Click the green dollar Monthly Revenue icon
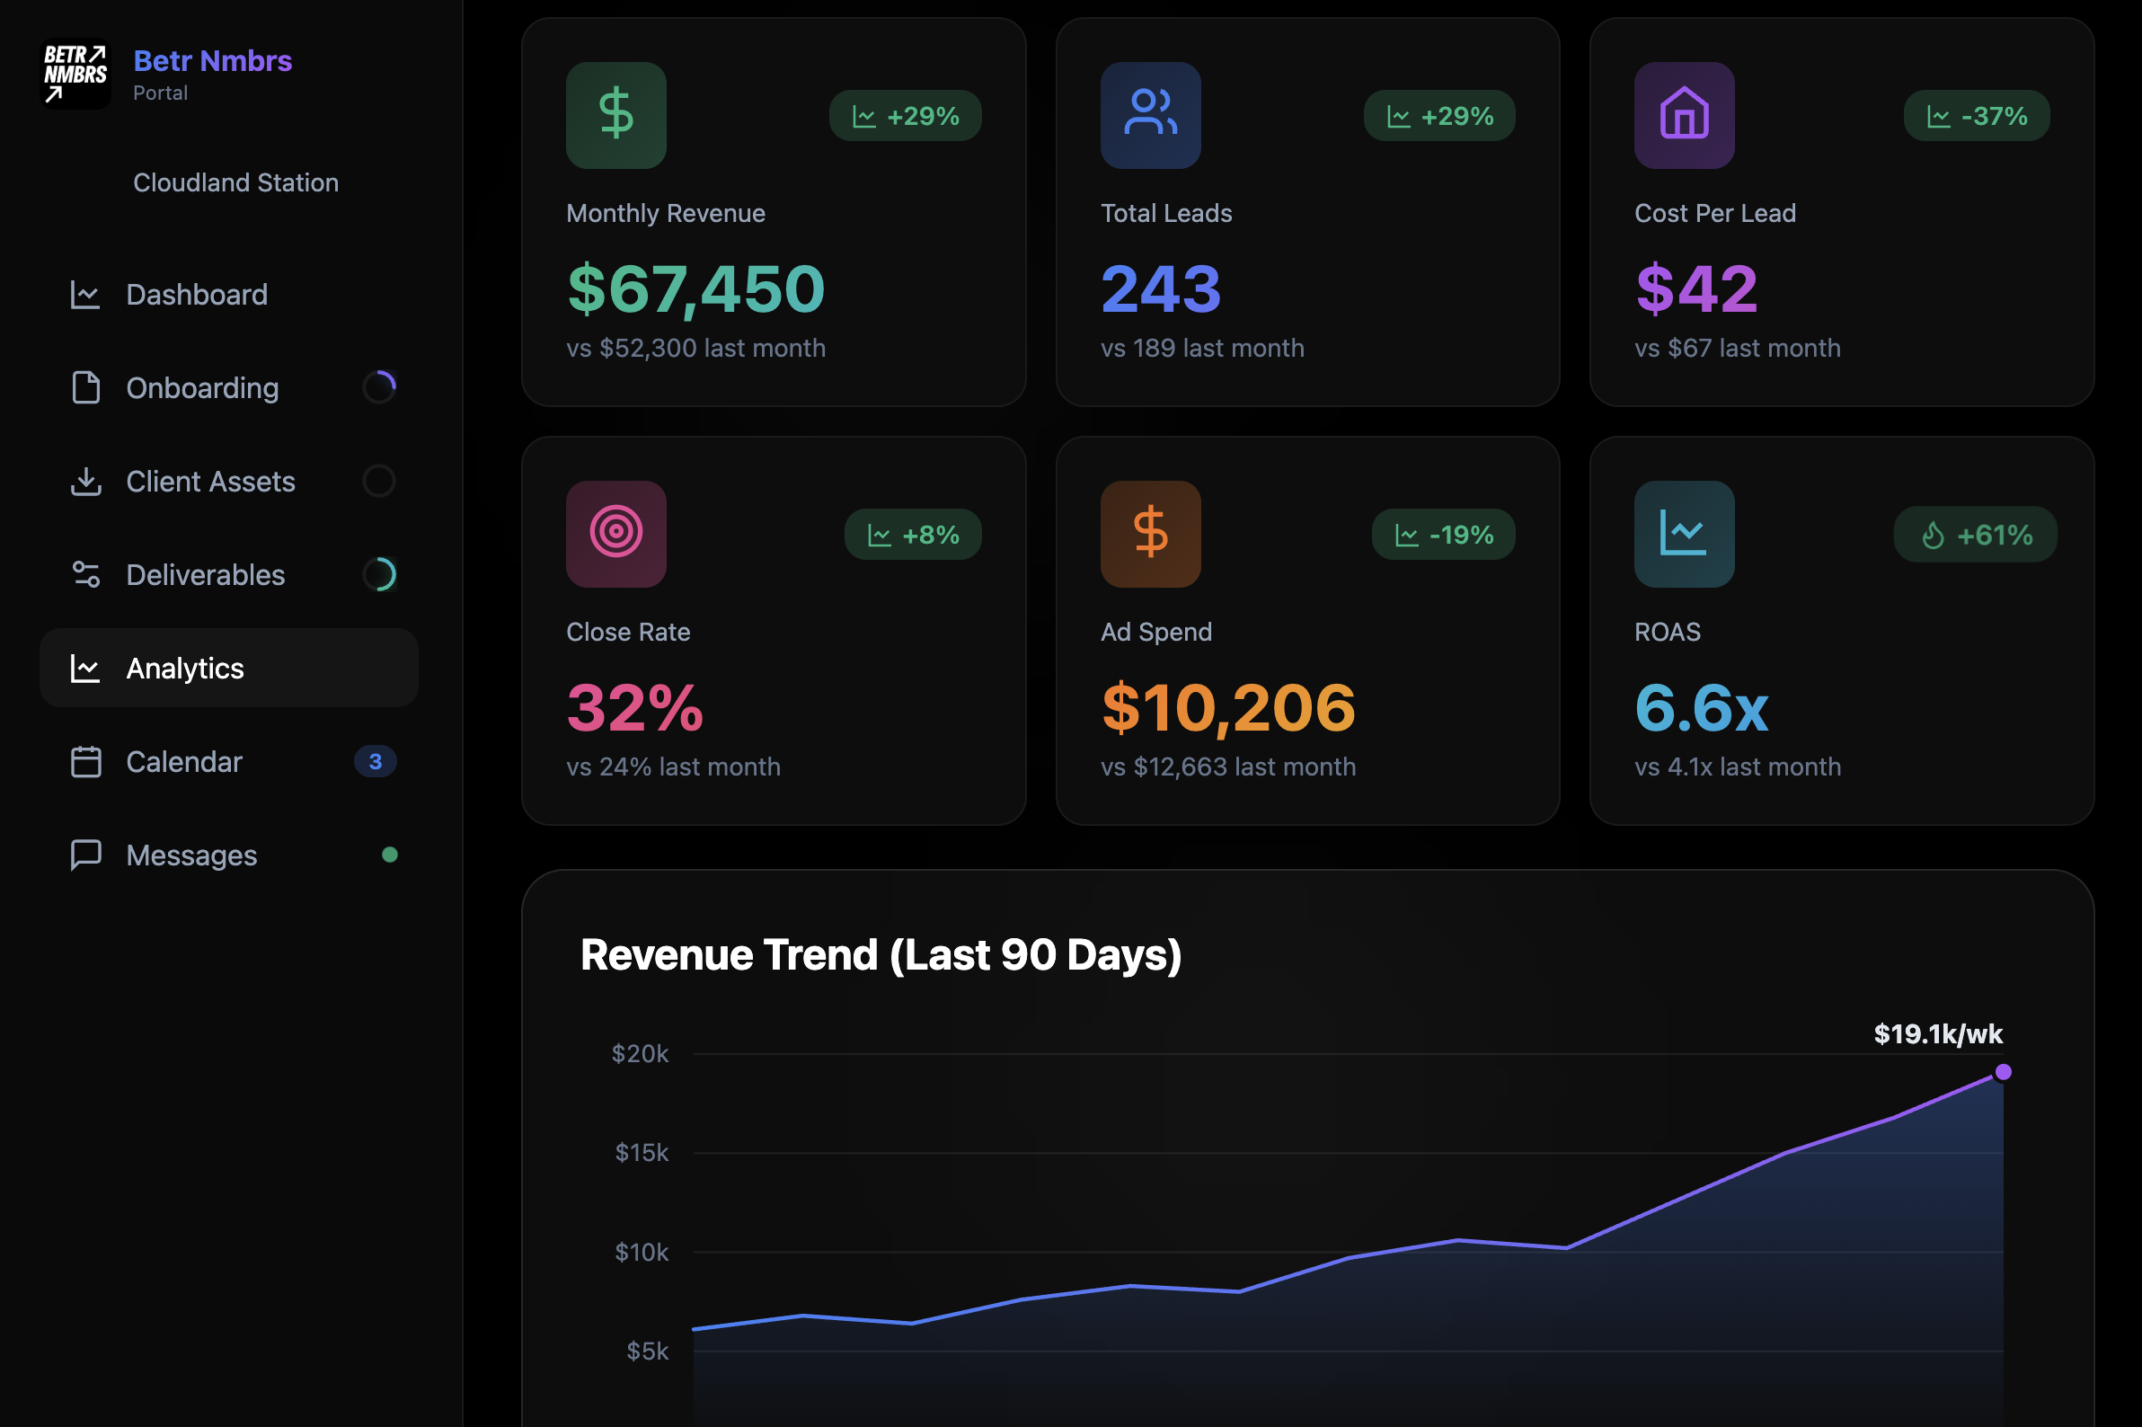 616,115
